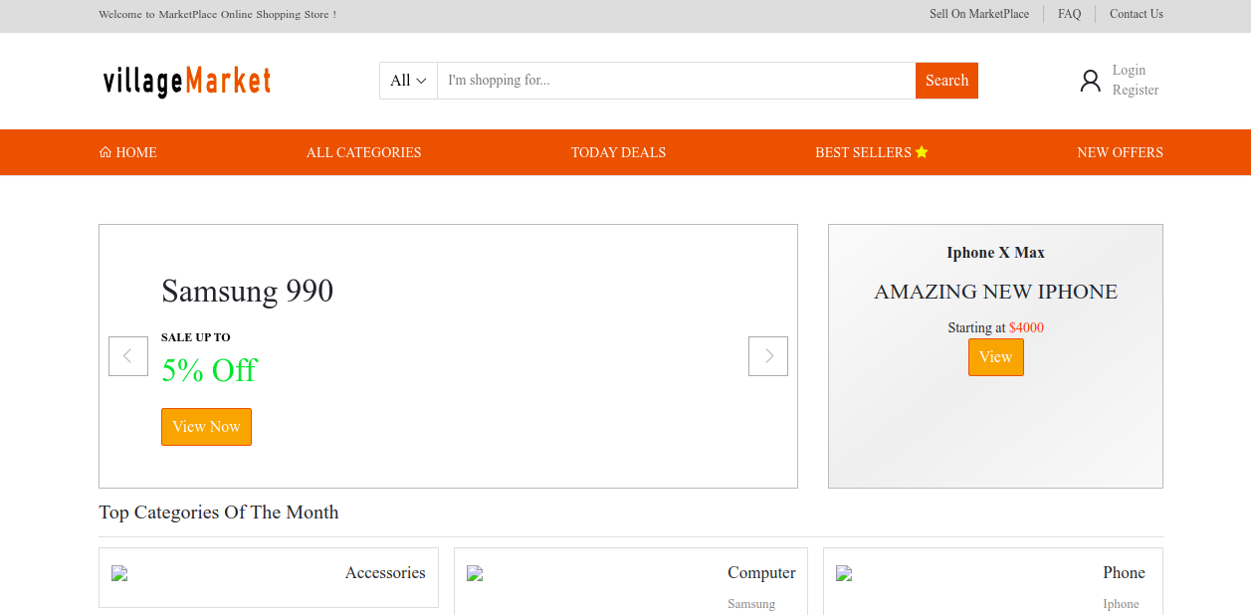This screenshot has width=1251, height=615.
Task: Open the All categories search dropdown
Action: click(408, 81)
